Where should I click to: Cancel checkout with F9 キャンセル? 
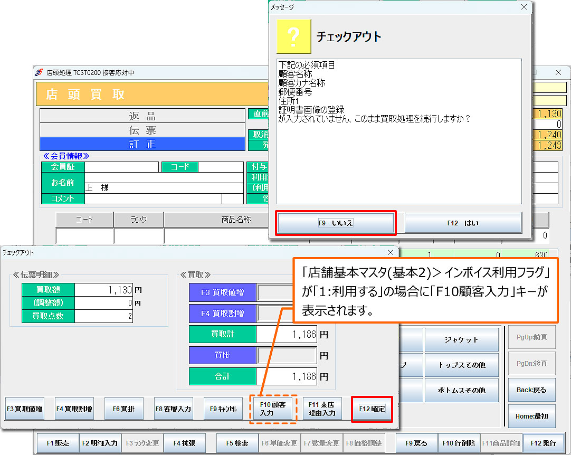[x=223, y=409]
